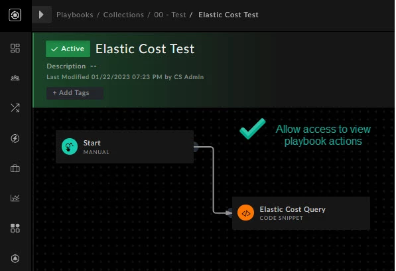The image size is (396, 271).
Task: Open the crossed-arrows shuffle sidebar icon
Action: click(x=15, y=108)
